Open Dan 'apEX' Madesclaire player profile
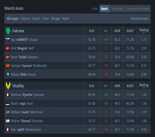 [x=26, y=130]
